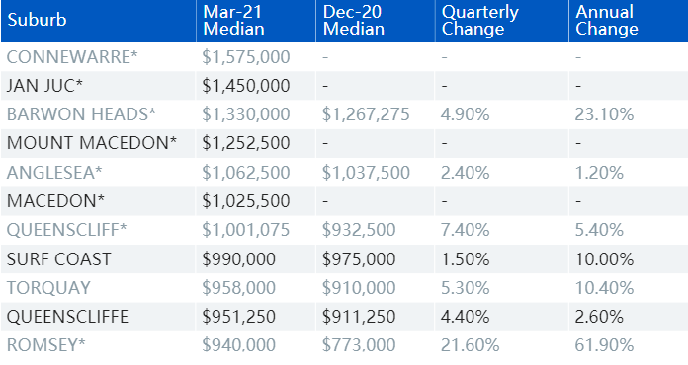Click the Annual Change column header

point(606,20)
